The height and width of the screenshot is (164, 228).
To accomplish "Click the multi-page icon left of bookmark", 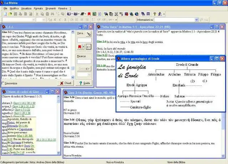I will pyautogui.click(x=82, y=14).
